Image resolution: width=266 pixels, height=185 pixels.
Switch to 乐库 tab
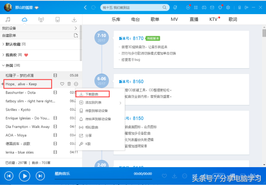(116, 20)
